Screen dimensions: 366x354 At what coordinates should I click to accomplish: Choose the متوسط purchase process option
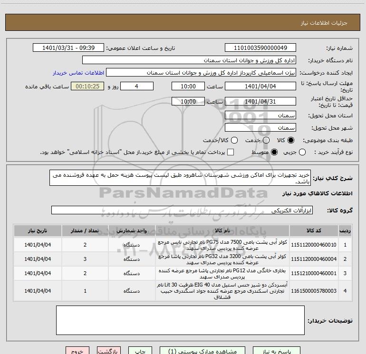[274, 152]
